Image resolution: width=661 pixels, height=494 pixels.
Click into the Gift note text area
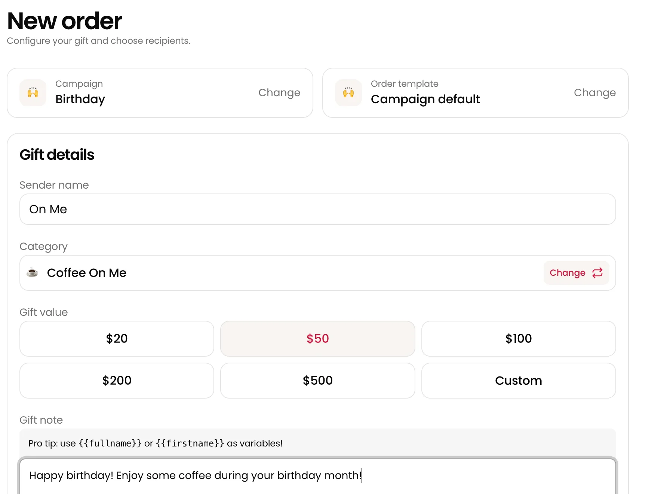coord(317,476)
